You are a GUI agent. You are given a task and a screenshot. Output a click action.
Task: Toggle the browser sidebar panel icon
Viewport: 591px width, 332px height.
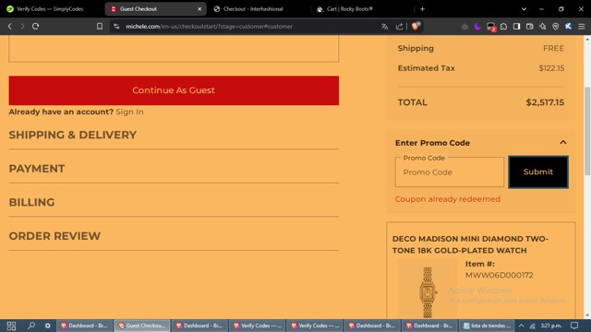click(x=517, y=27)
